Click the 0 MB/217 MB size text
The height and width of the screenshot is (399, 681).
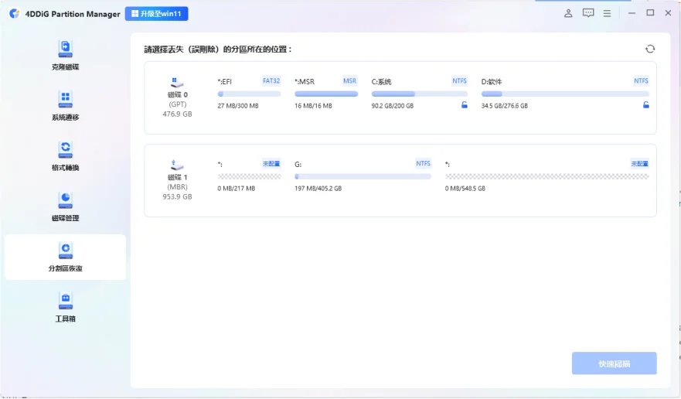(x=237, y=188)
